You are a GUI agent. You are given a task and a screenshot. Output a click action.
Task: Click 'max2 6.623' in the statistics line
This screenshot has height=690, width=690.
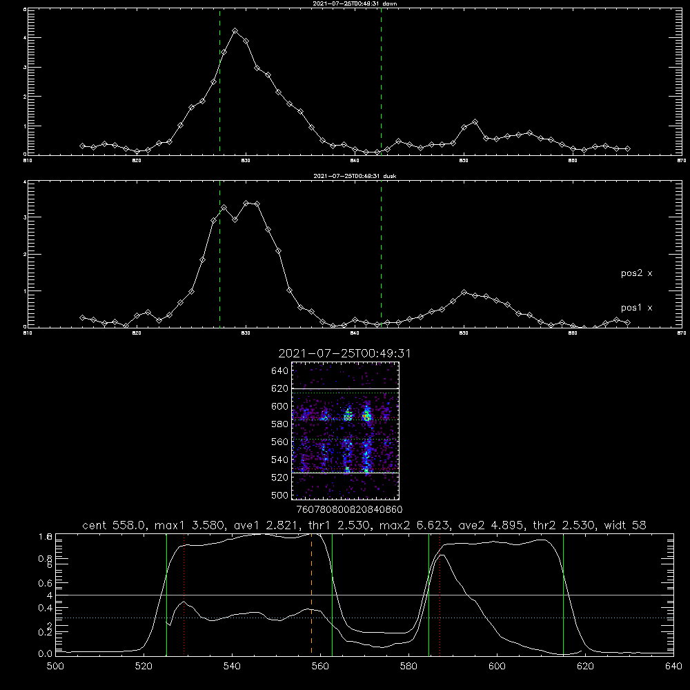[414, 525]
